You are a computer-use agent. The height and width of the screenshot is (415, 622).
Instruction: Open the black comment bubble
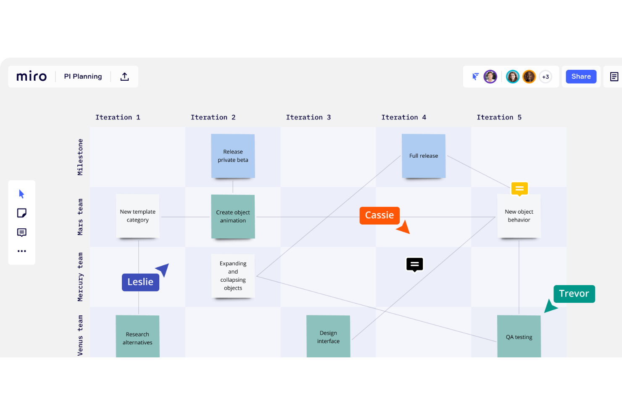tap(414, 264)
